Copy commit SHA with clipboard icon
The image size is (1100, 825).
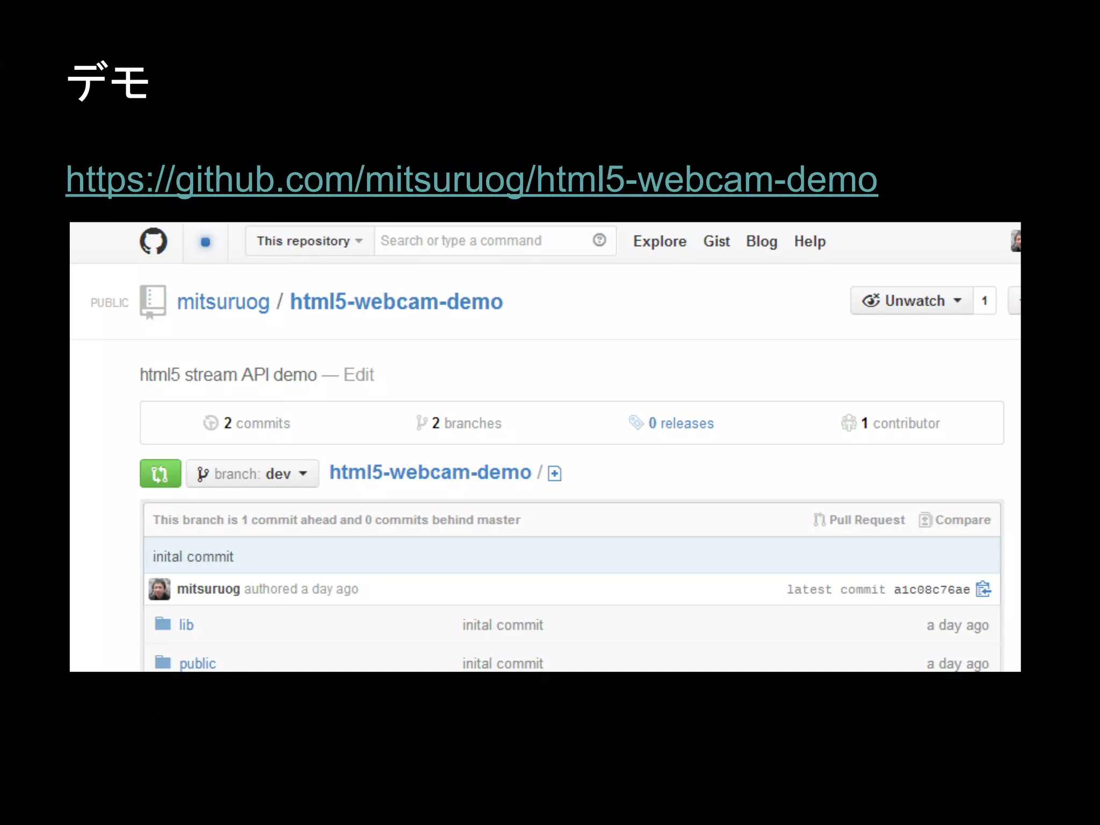[x=983, y=589]
